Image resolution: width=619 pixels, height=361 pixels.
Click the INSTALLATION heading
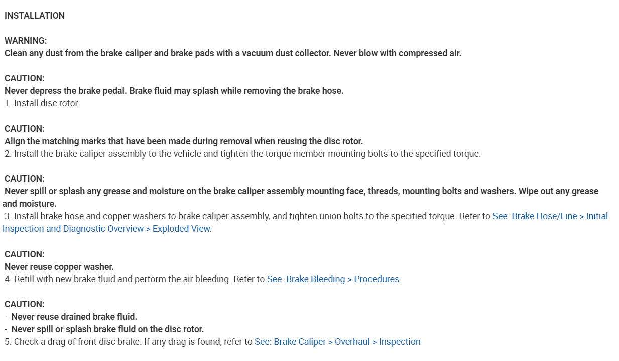click(35, 16)
